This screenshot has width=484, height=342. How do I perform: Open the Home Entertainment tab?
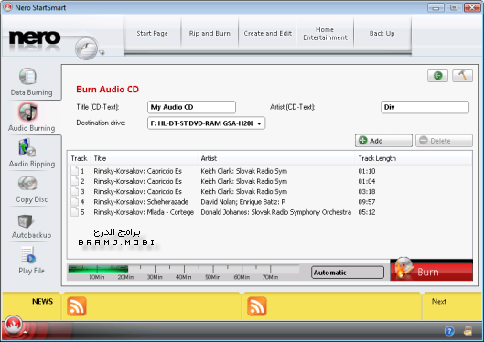coord(325,33)
